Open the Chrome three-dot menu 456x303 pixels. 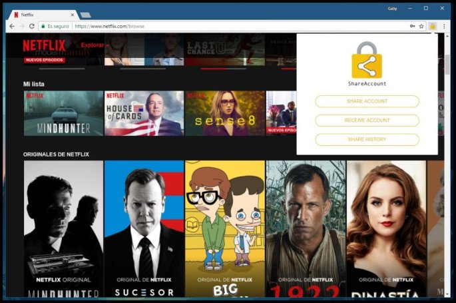[444, 26]
